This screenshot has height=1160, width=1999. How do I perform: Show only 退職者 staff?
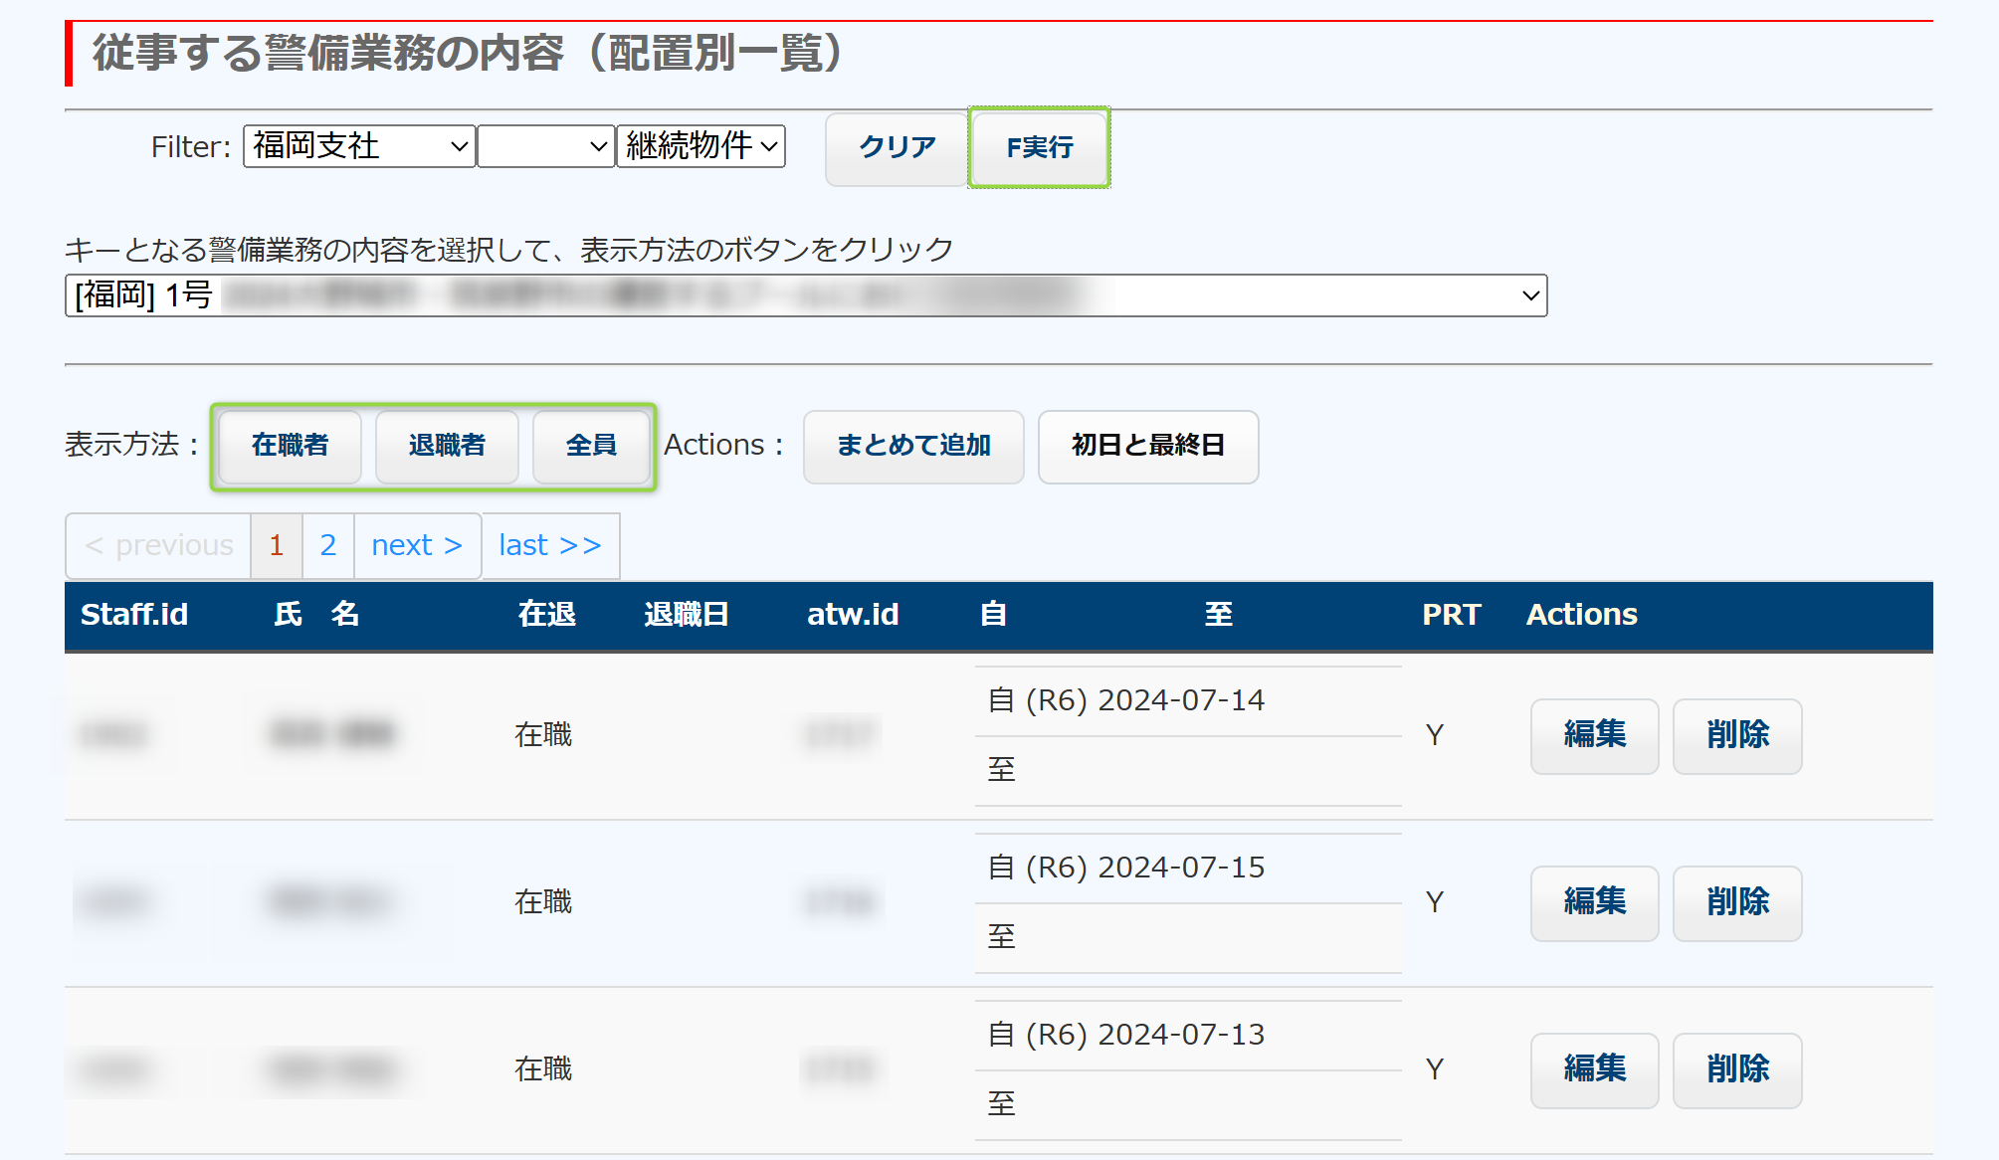click(447, 445)
